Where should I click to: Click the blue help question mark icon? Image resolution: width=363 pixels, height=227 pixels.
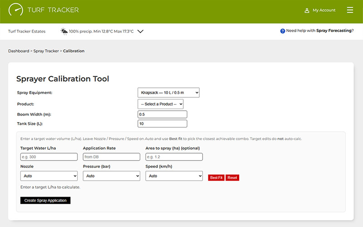282,31
